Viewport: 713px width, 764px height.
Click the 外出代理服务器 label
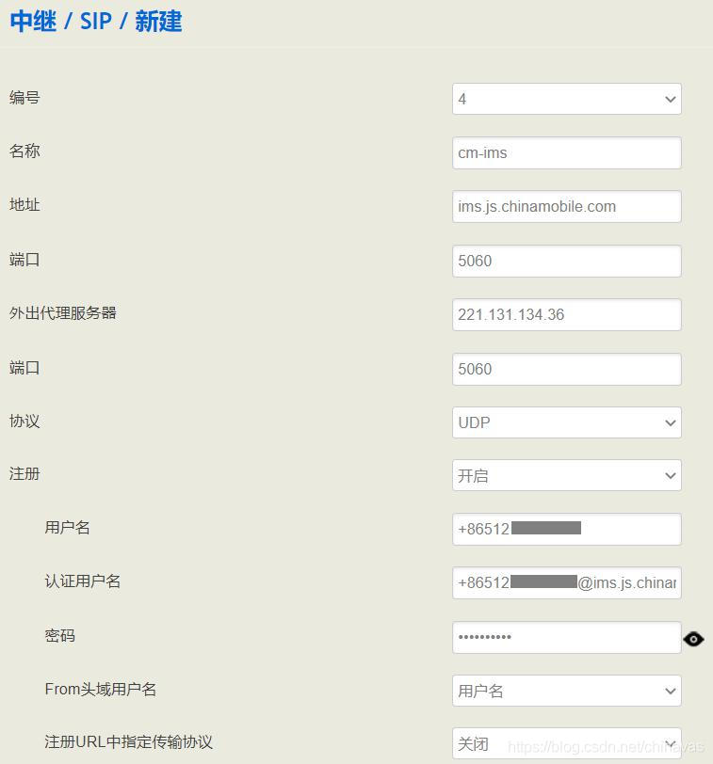click(x=63, y=313)
